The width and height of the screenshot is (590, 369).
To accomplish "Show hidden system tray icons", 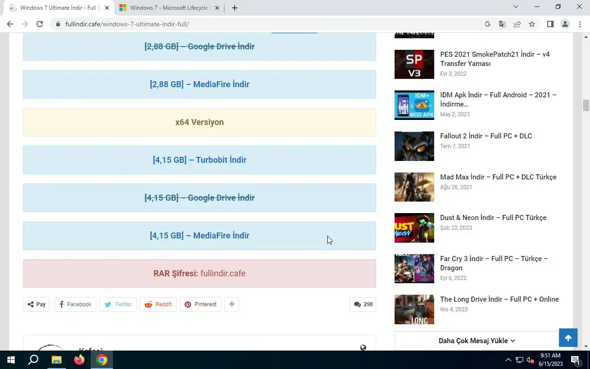I will pyautogui.click(x=508, y=360).
